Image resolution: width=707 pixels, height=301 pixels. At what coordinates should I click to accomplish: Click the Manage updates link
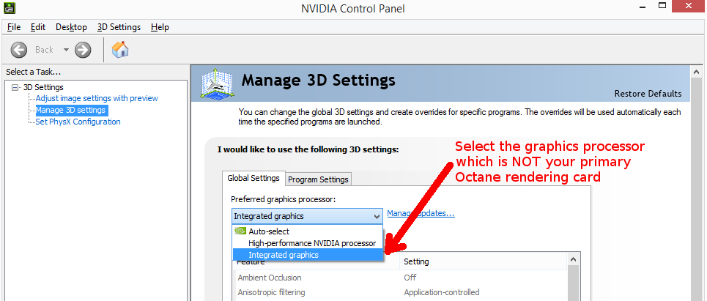tap(421, 213)
